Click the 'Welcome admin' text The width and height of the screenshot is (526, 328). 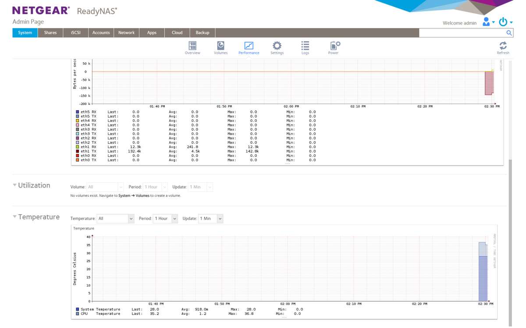tap(459, 23)
